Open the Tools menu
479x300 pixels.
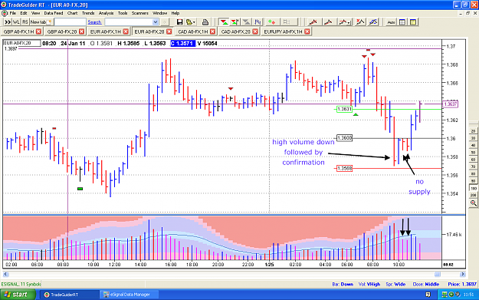click(x=123, y=13)
